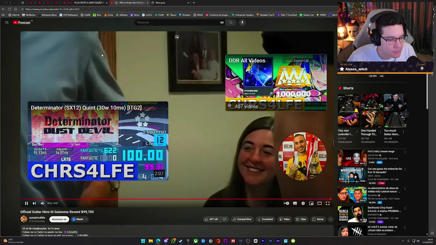Toggle subtitles in the player

[x=295, y=203]
